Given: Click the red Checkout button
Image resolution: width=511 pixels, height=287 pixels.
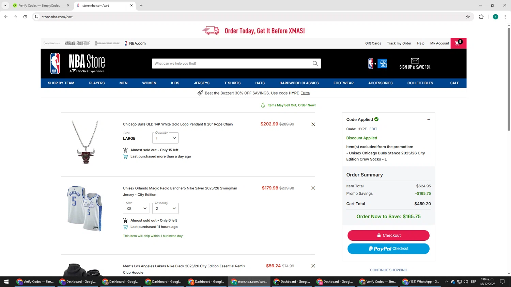Looking at the screenshot, I should [388, 235].
